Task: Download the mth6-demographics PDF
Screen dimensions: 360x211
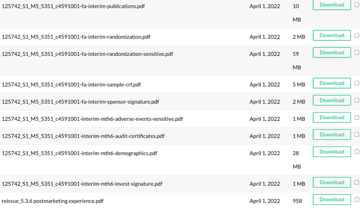Action: coord(332,152)
